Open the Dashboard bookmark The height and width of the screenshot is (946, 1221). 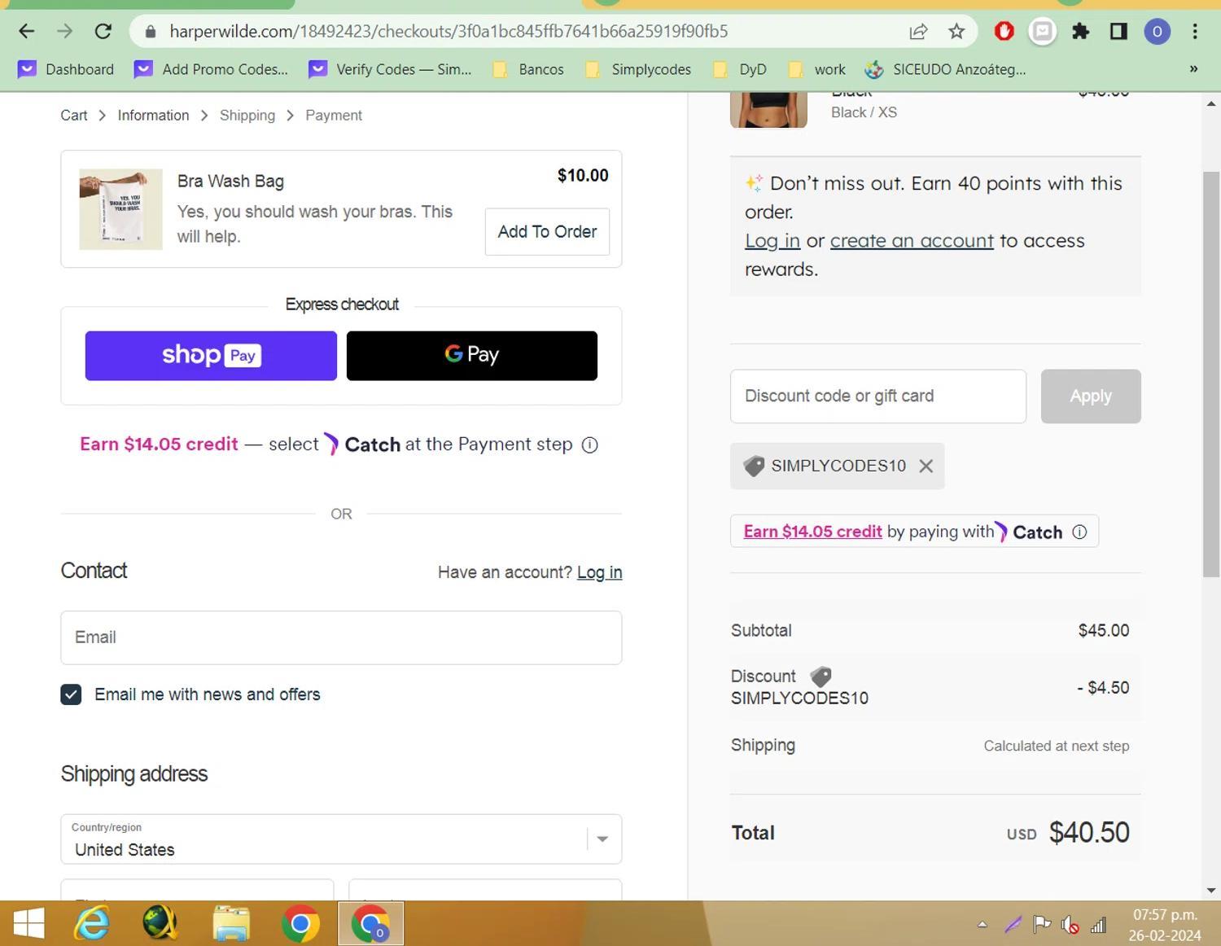pyautogui.click(x=66, y=69)
